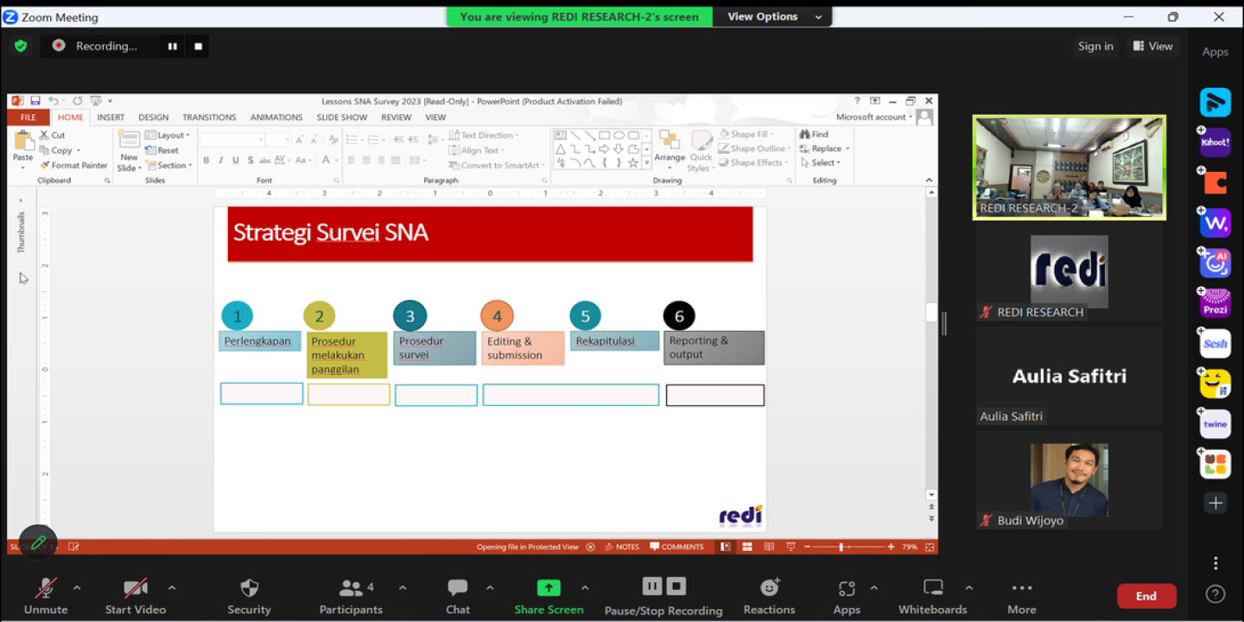Open the Sesh app icon in sidebar
The height and width of the screenshot is (622, 1244).
pos(1215,344)
